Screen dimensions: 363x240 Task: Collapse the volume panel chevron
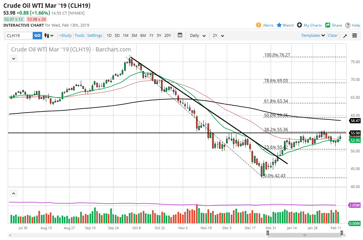click(13, 193)
